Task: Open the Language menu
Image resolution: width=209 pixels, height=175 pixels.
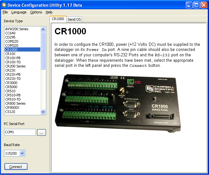Action: tap(19, 12)
